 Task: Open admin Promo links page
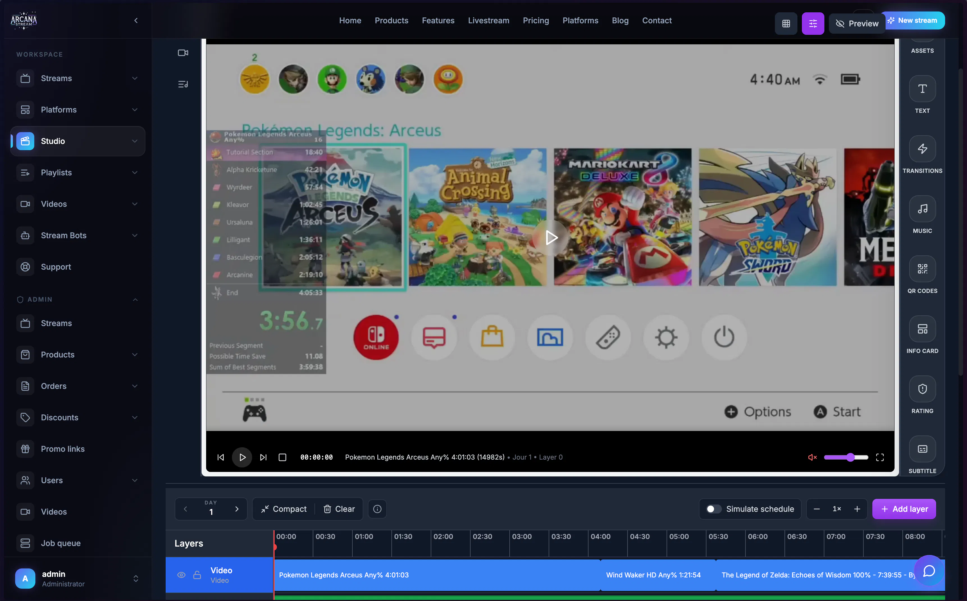(77, 449)
